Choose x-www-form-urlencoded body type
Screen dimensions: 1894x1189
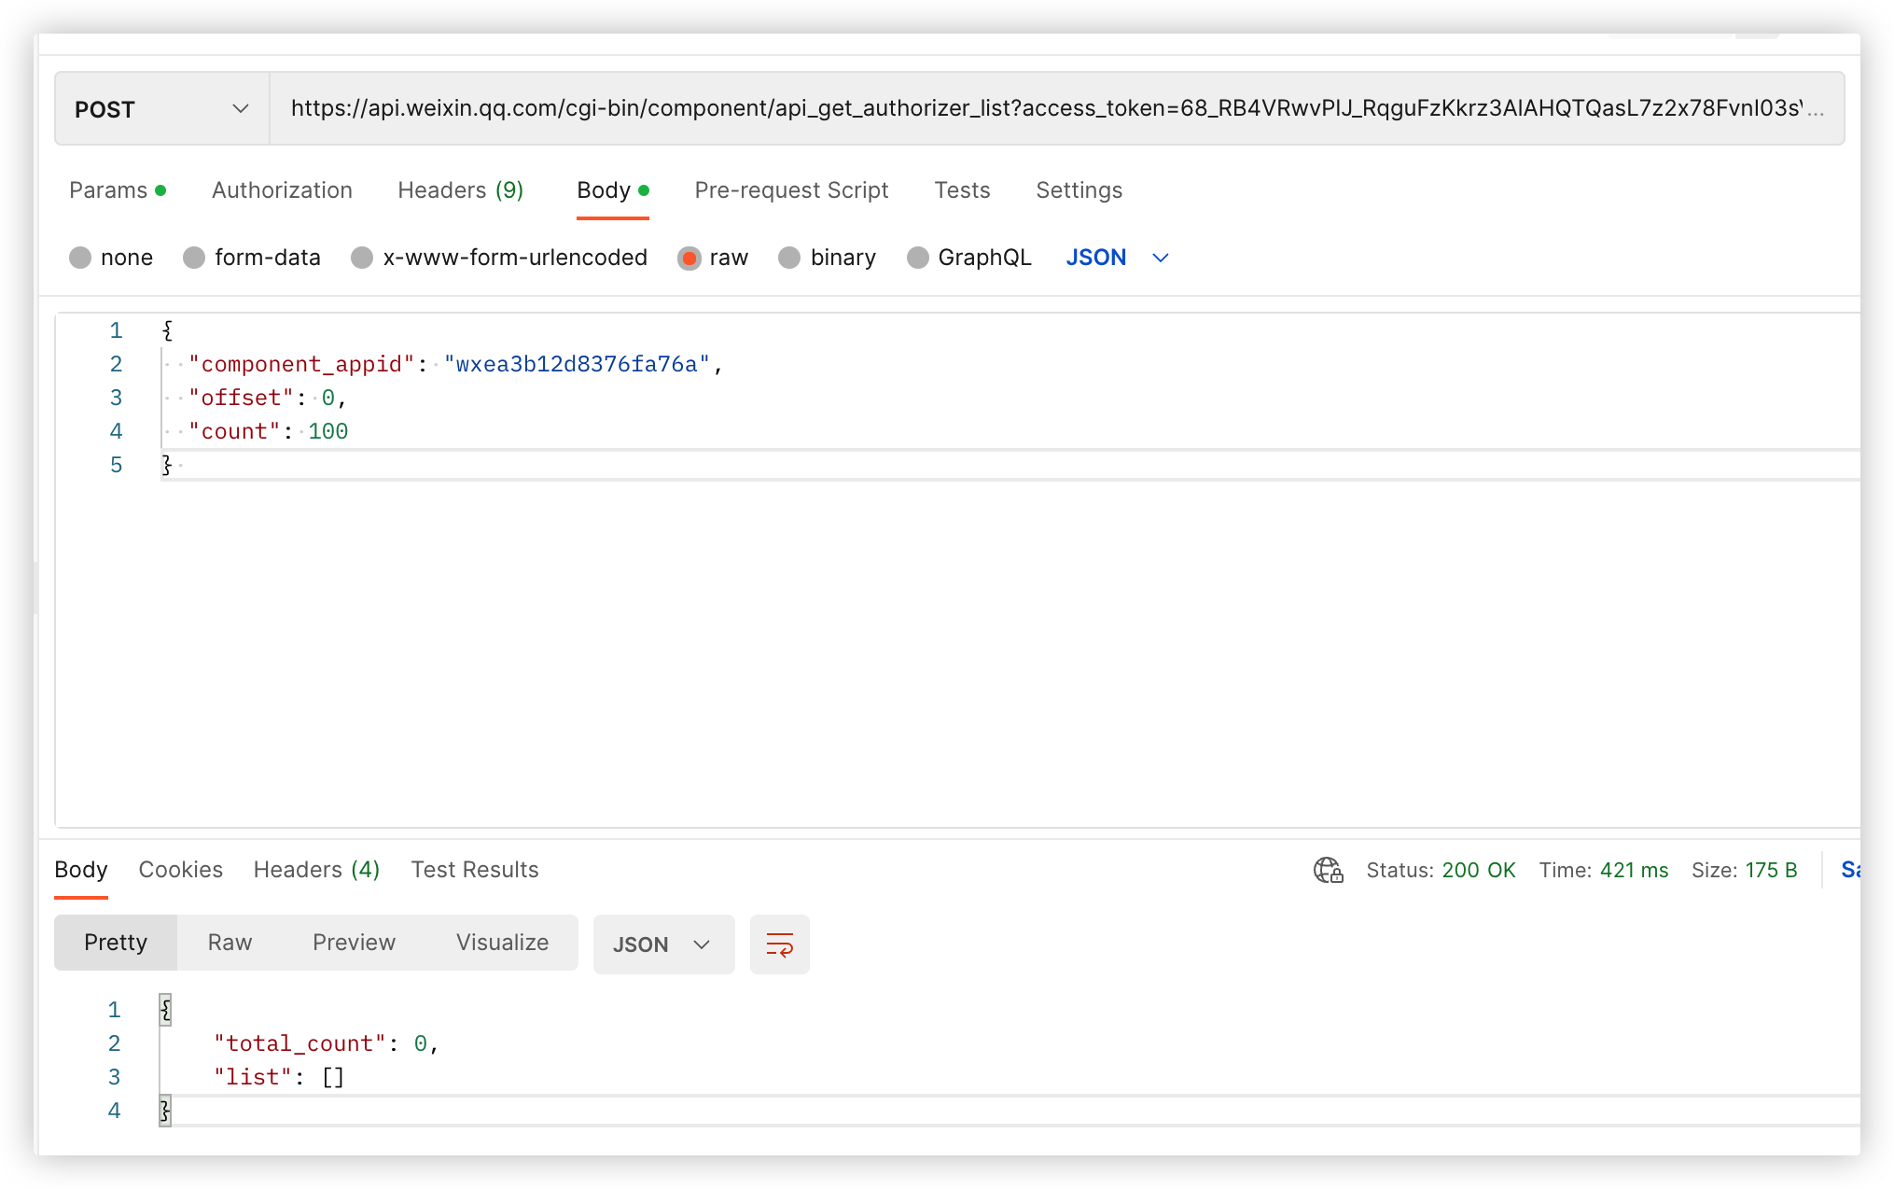pyautogui.click(x=362, y=259)
